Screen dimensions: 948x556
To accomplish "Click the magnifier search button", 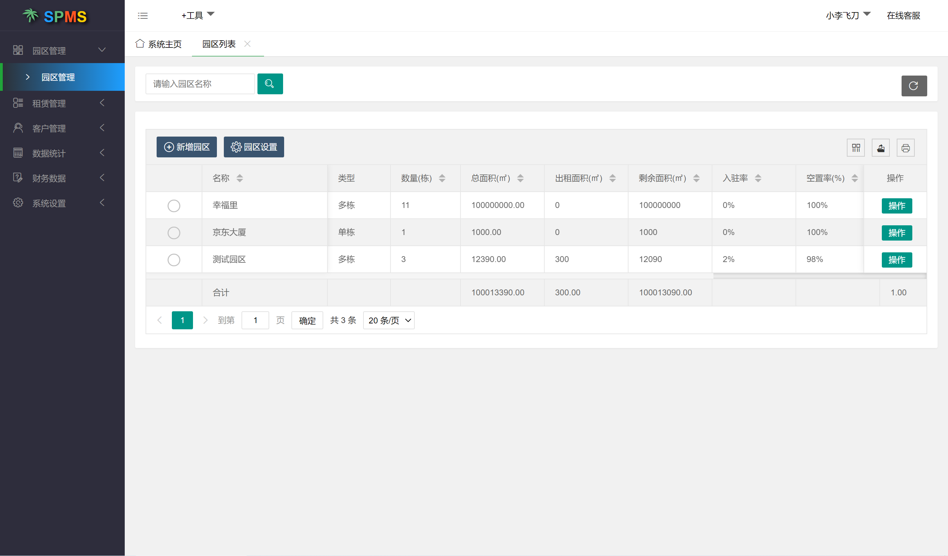I will [x=270, y=84].
